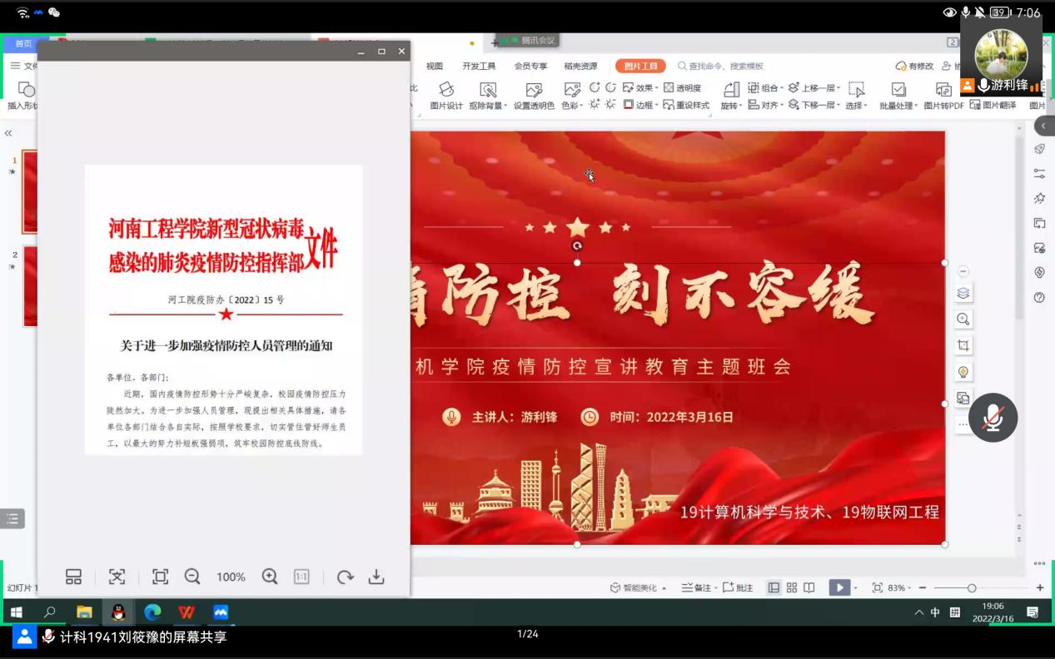The height and width of the screenshot is (659, 1055).
Task: Click the 83% zoom percentage
Action: (897, 587)
